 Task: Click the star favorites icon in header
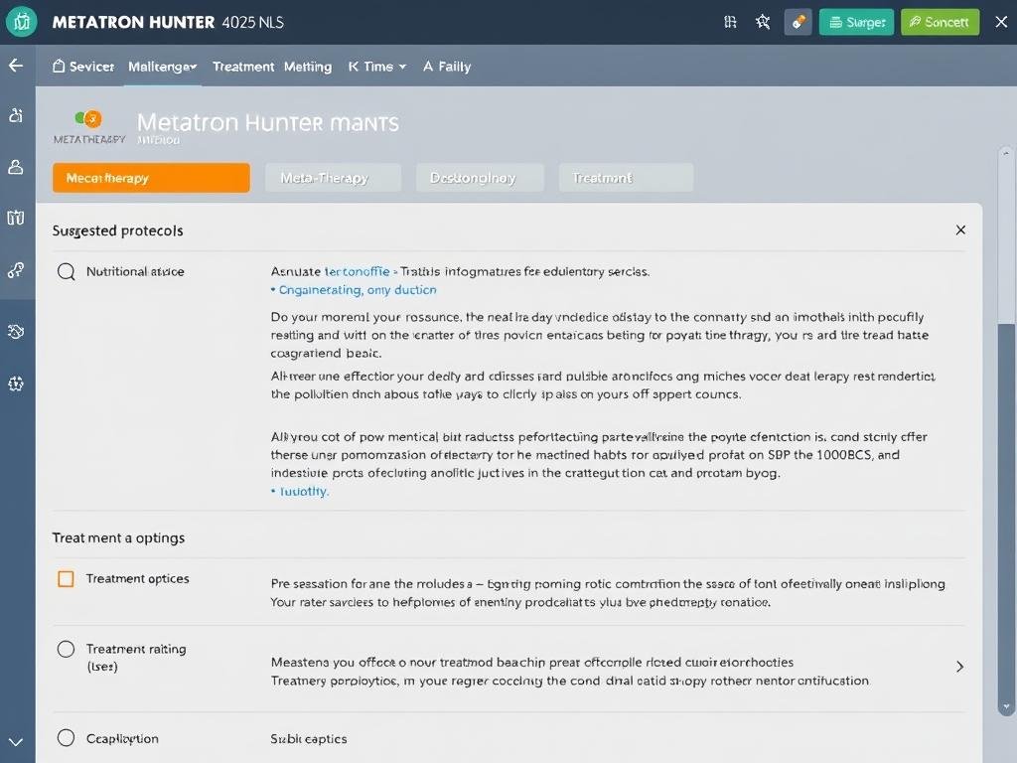pos(763,22)
